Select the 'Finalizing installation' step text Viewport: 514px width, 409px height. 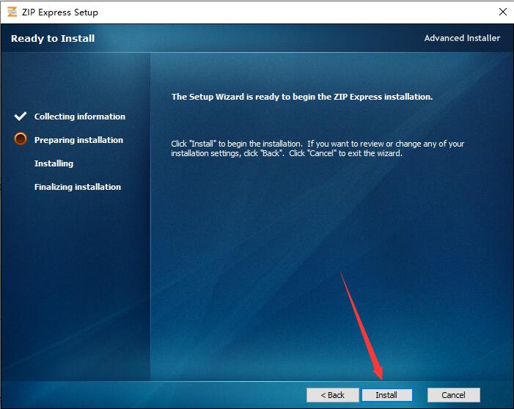tap(78, 187)
